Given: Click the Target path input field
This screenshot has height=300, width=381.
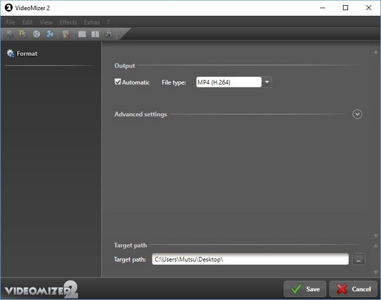Looking at the screenshot, I should [x=250, y=259].
